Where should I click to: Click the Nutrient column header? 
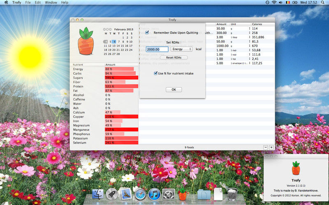[x=88, y=65]
